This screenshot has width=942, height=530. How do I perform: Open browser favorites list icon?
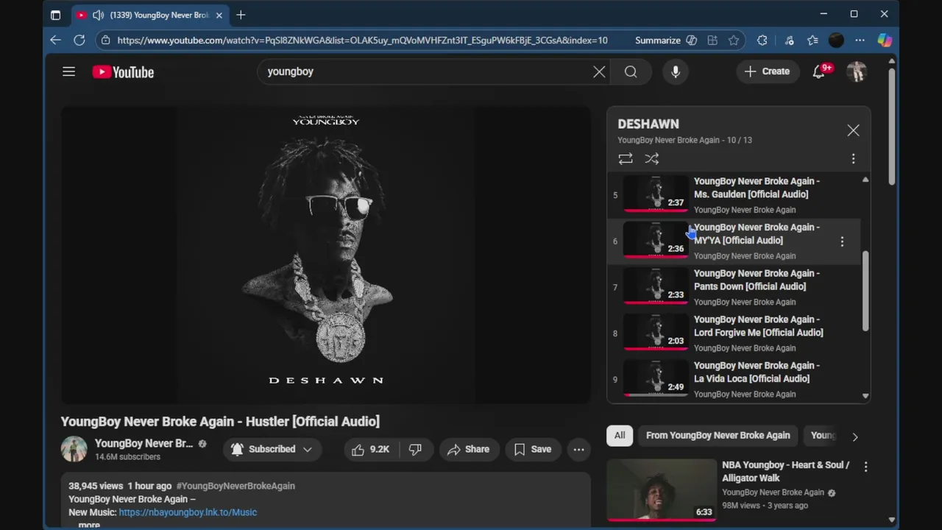tap(812, 40)
